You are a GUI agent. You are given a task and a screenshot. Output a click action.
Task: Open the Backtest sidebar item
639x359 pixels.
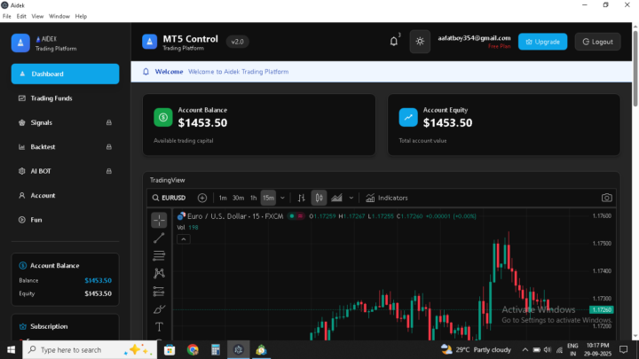coord(65,147)
